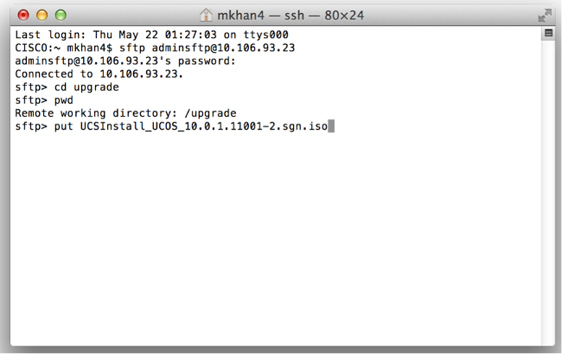
Task: Click the home folder proxy icon in title bar
Action: coord(206,15)
